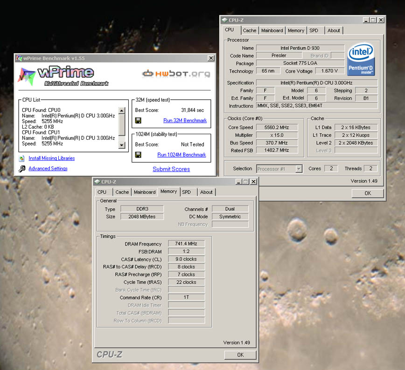Click the Package value Socket 775 LGA
Image resolution: width=405 pixels, height=370 pixels.
300,63
